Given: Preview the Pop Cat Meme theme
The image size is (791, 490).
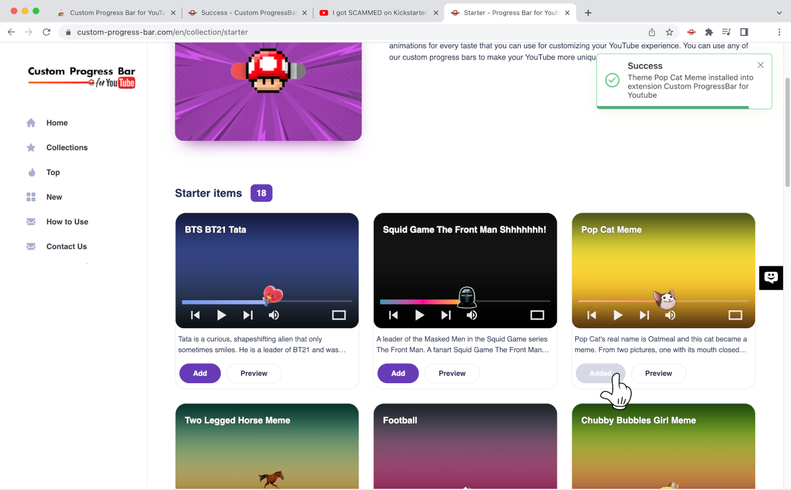Looking at the screenshot, I should coord(659,373).
